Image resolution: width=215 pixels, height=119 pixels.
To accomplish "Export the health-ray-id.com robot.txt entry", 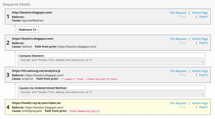I will pyautogui.click(x=203, y=107).
